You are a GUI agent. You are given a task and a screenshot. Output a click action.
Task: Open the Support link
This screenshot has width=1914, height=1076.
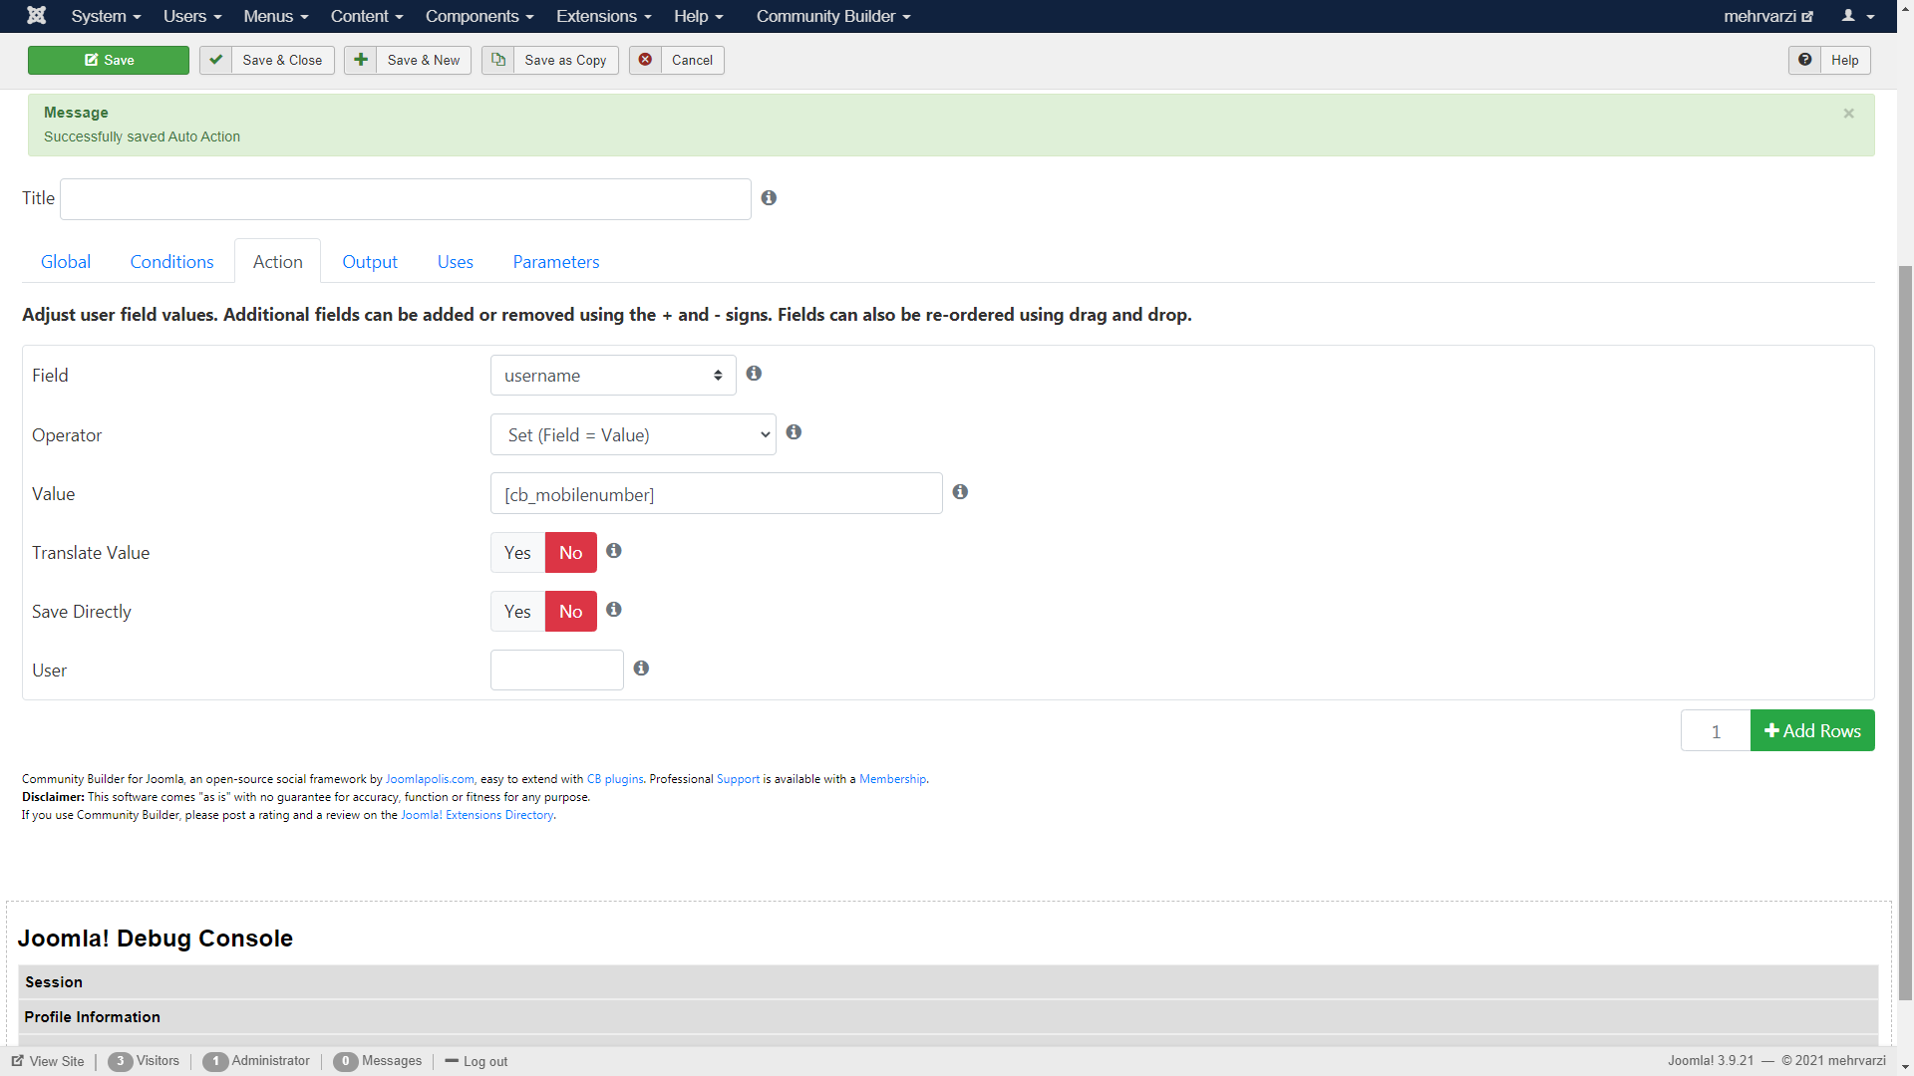pos(738,779)
